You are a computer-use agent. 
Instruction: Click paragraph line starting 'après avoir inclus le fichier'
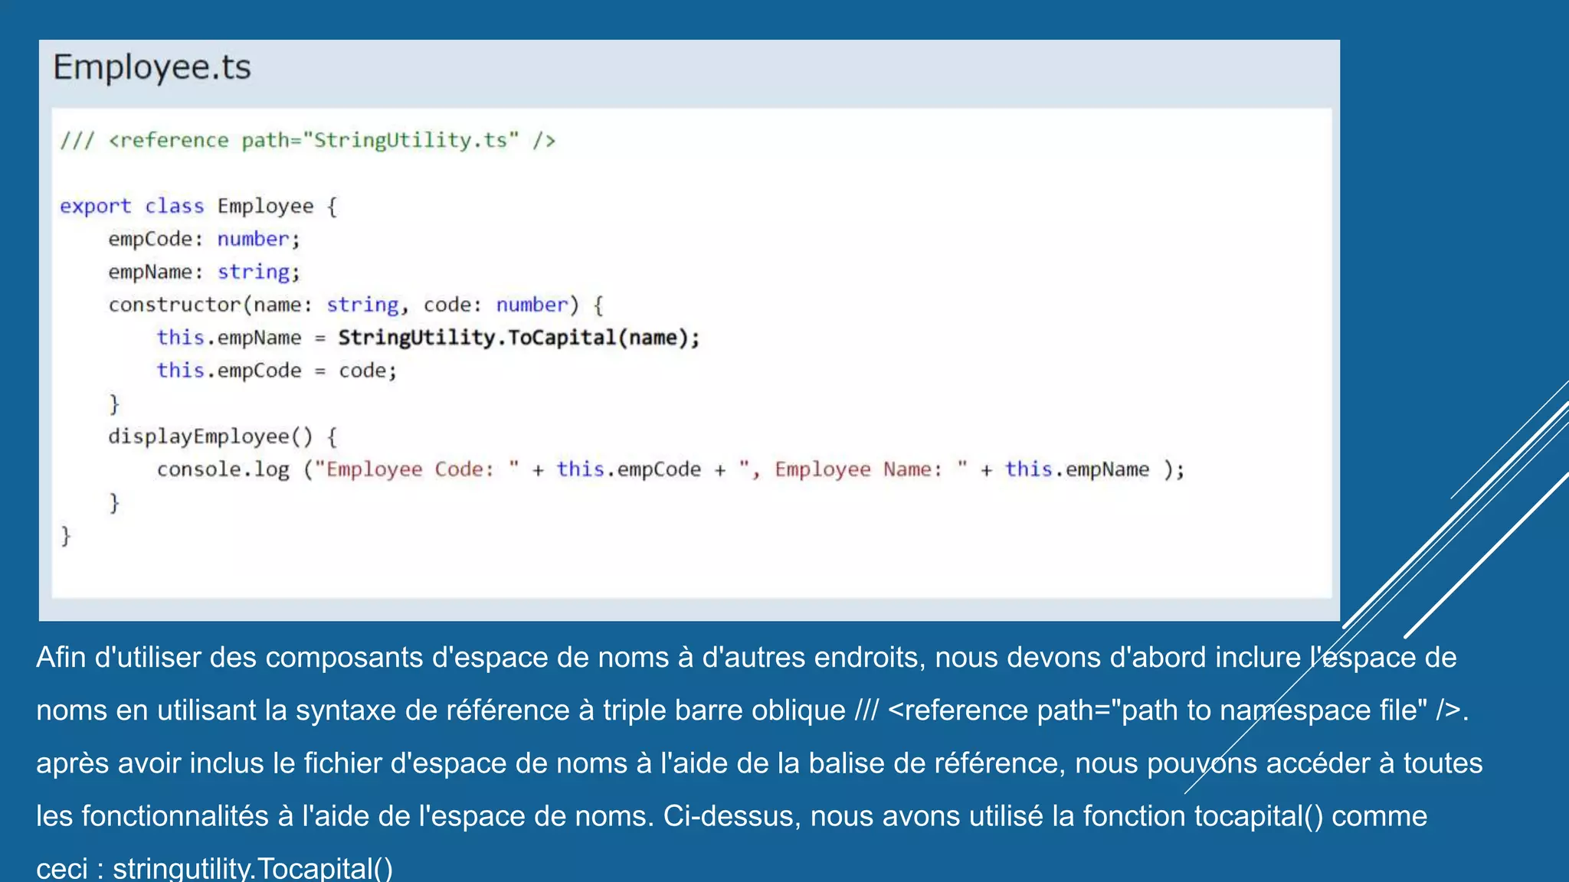(759, 763)
